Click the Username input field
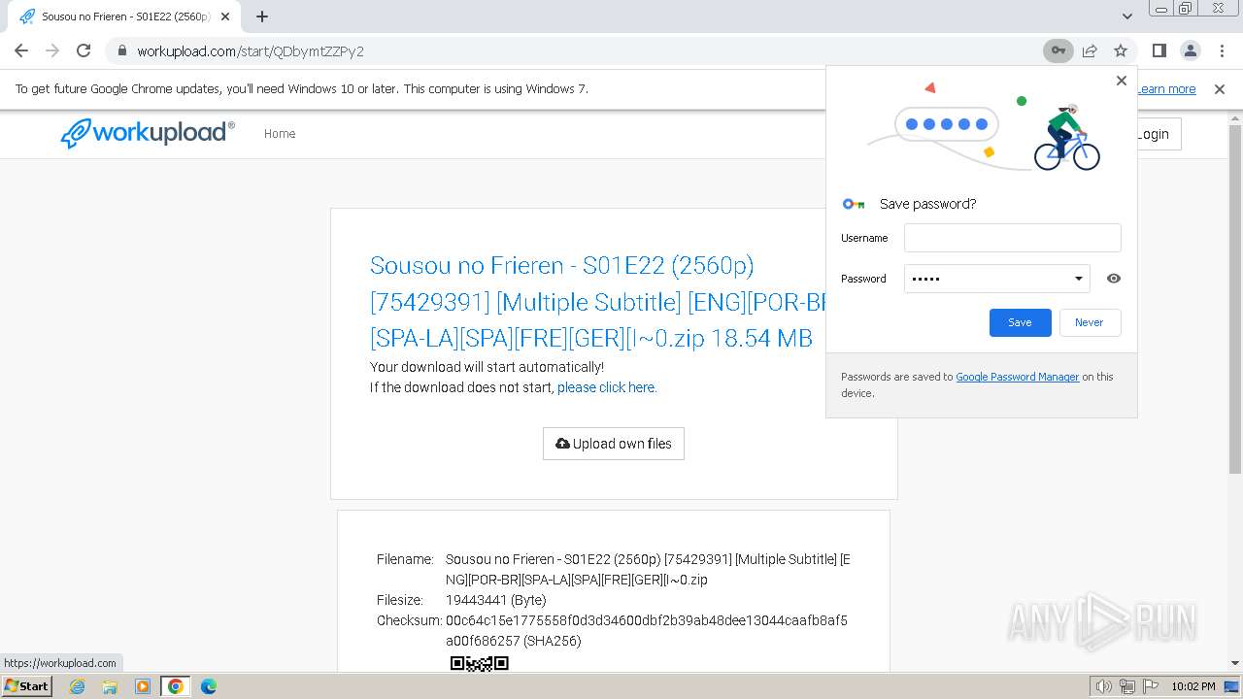 (x=1012, y=238)
